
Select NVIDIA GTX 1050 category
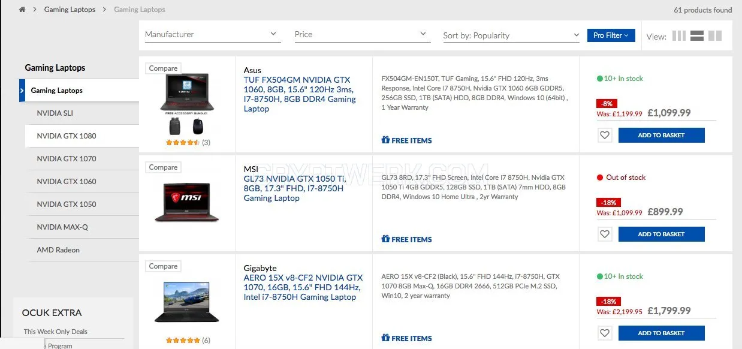82,204
